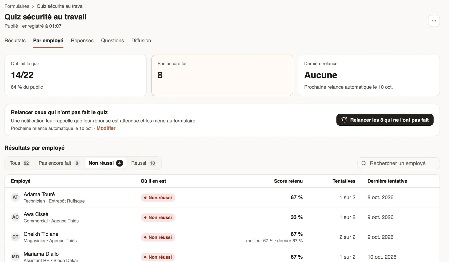
Task: Open the Diffusion tab
Action: pos(141,41)
